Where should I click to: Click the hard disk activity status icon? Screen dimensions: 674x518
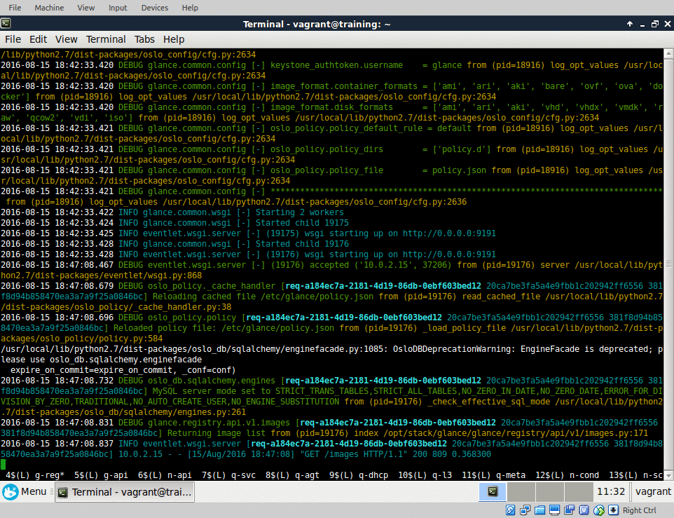(510, 510)
